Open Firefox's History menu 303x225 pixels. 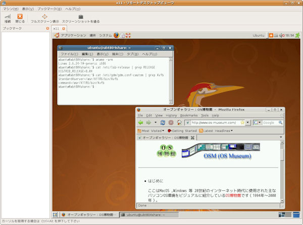pyautogui.click(x=171, y=115)
